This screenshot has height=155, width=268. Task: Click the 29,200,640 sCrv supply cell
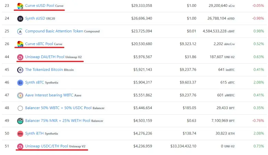click(222, 5)
